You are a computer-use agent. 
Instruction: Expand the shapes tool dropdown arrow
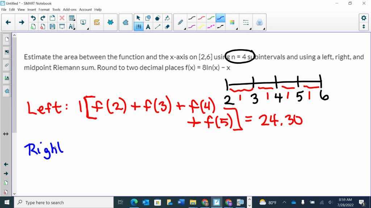[152, 20]
